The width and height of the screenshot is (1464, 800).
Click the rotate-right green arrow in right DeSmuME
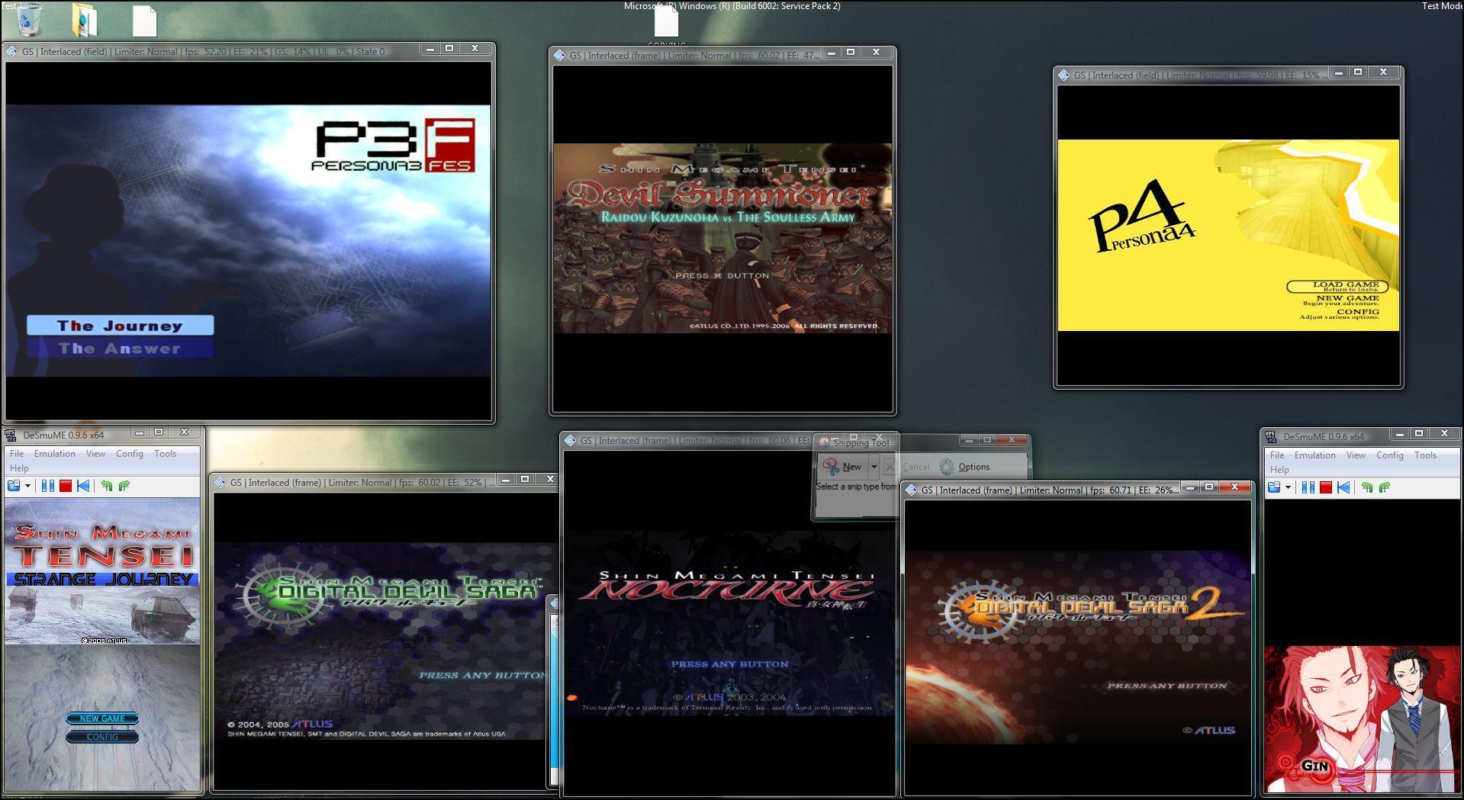point(1384,487)
